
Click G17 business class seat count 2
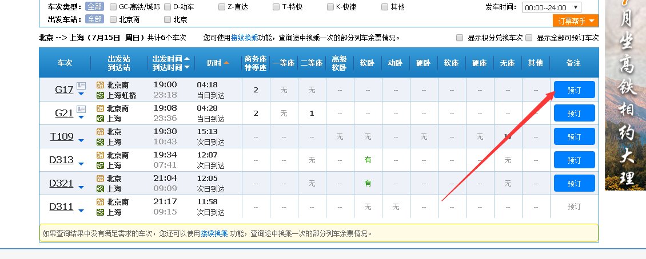256,90
